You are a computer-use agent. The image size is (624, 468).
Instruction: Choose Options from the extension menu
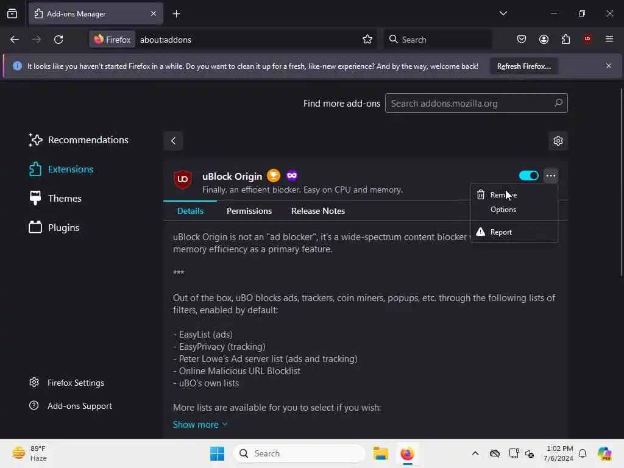click(514, 210)
